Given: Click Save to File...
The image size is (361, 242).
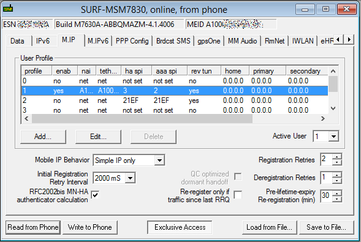Looking at the screenshot, I should coord(327,227).
